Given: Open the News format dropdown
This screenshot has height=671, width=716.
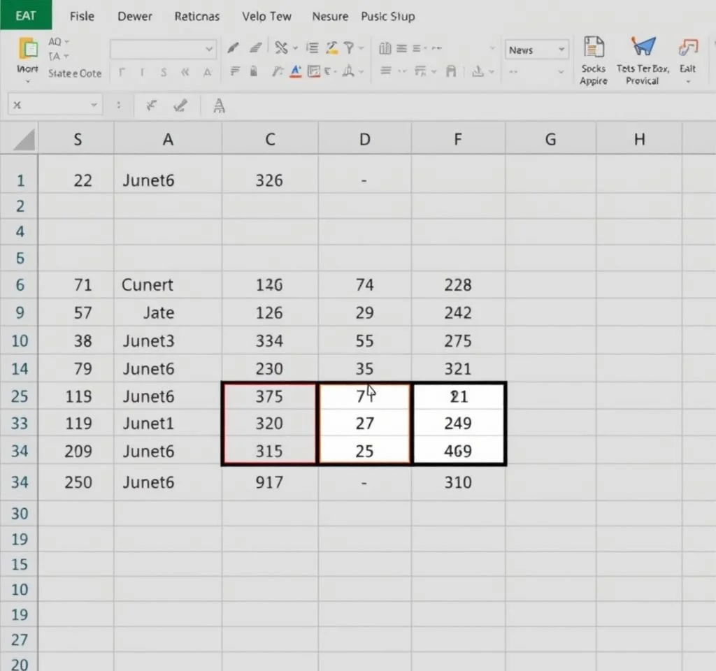Looking at the screenshot, I should (561, 50).
